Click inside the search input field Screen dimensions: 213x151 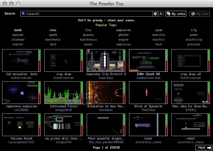(86, 14)
